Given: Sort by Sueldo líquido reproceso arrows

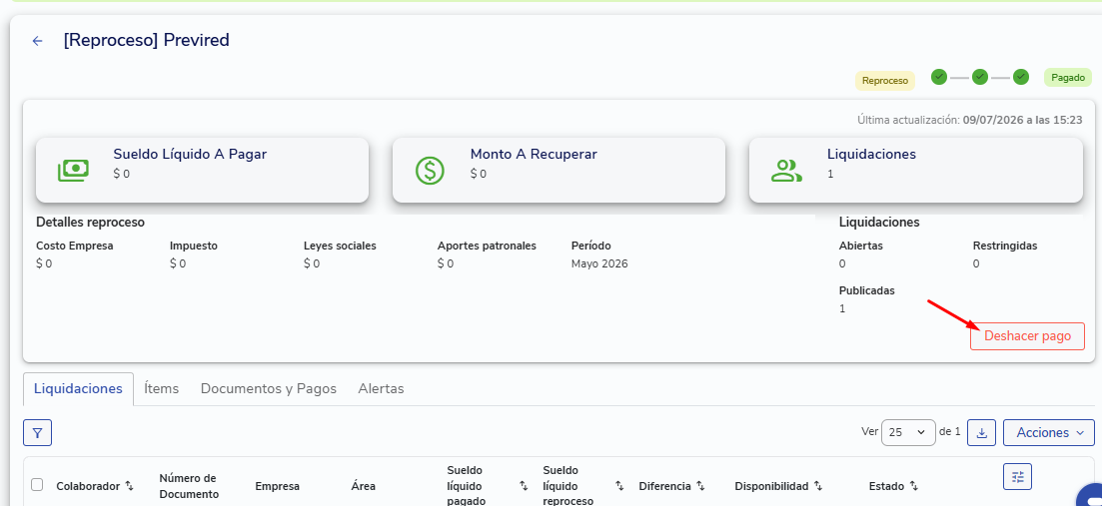Looking at the screenshot, I should 619,485.
